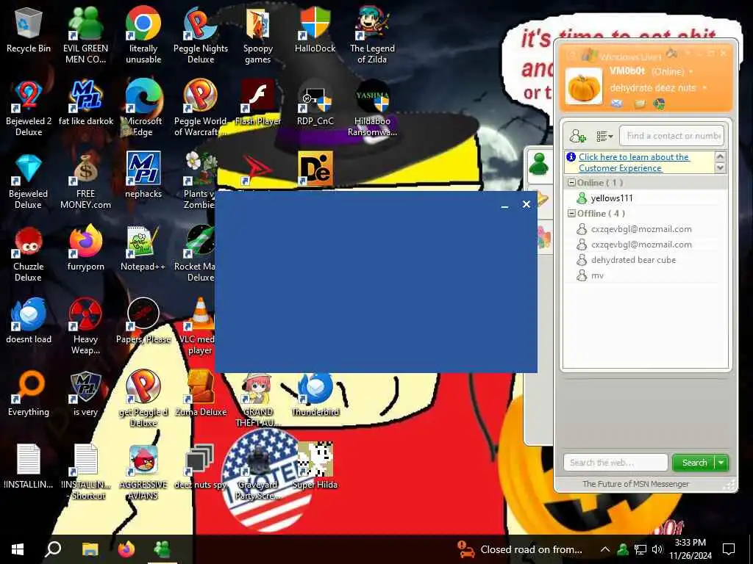The width and height of the screenshot is (753, 564).
Task: Collapse the Offline (4) contact group
Action: [571, 214]
